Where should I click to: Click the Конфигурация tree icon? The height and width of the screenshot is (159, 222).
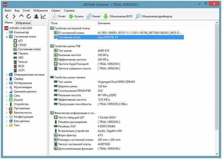(x=11, y=117)
